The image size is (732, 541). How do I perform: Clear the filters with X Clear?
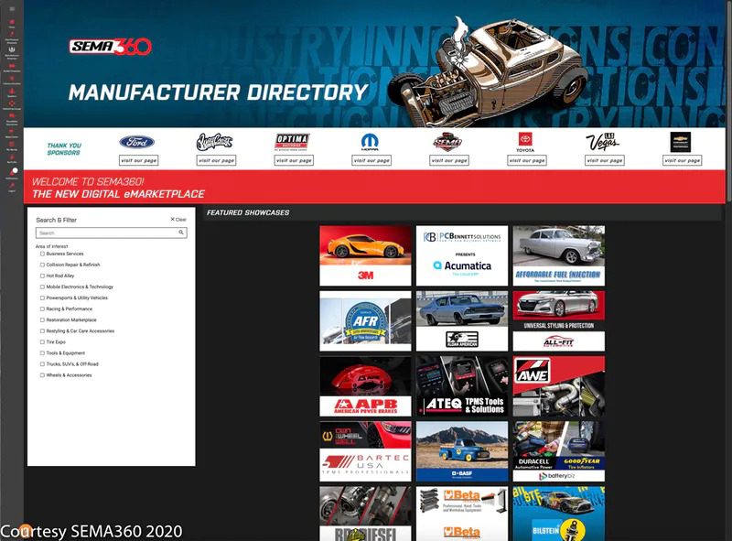pos(178,219)
